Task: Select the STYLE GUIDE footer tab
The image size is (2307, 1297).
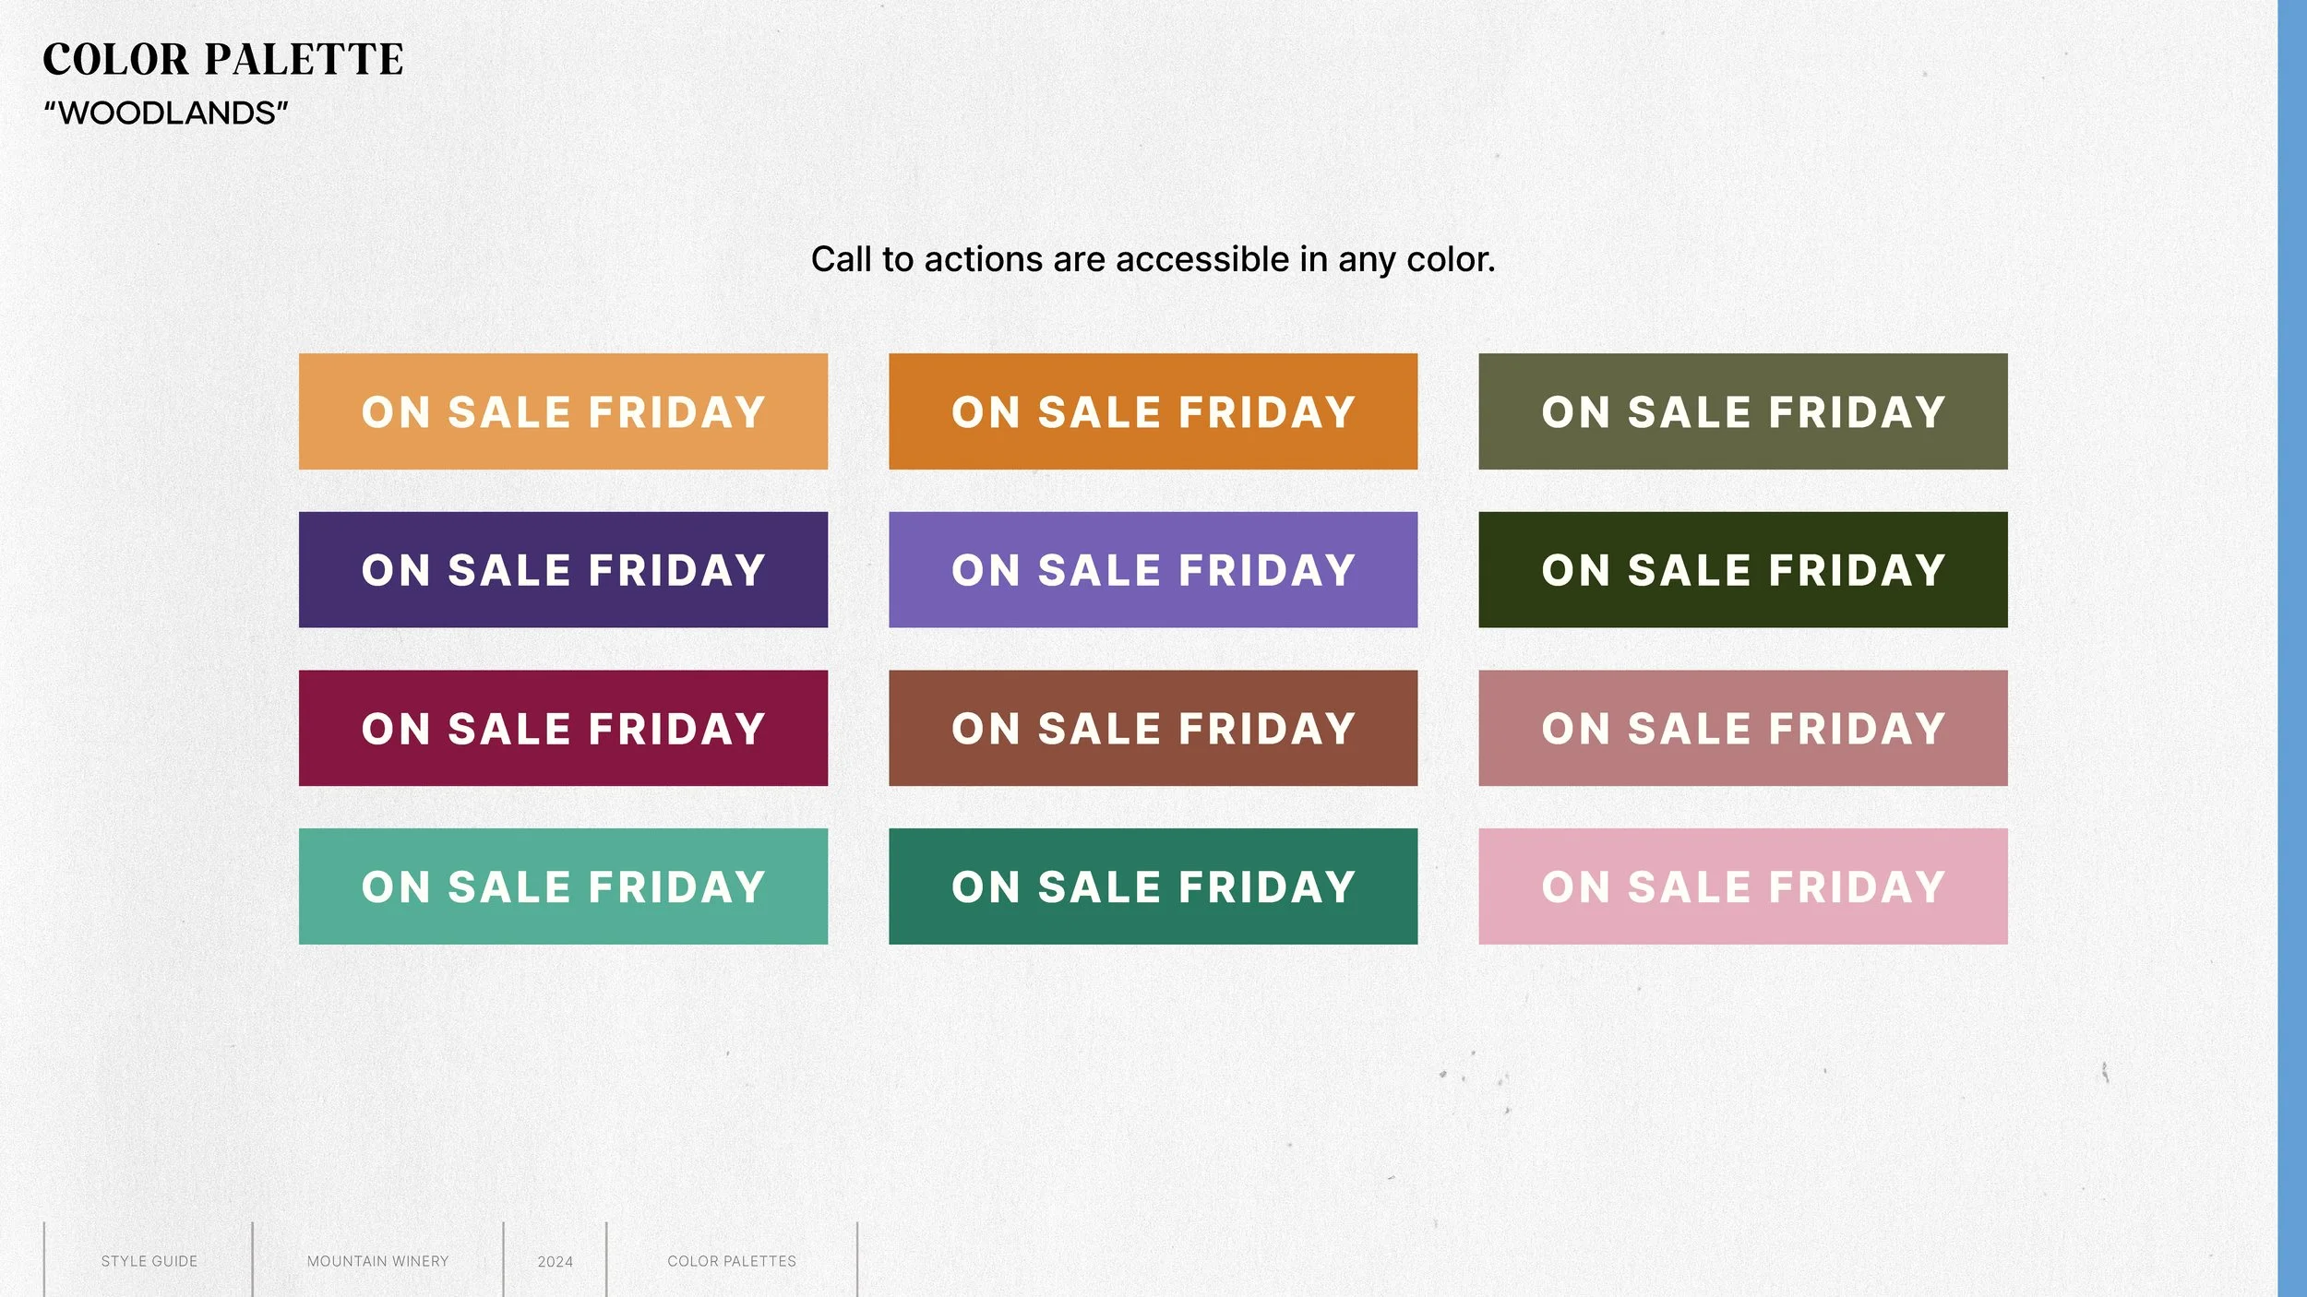Action: coord(149,1261)
